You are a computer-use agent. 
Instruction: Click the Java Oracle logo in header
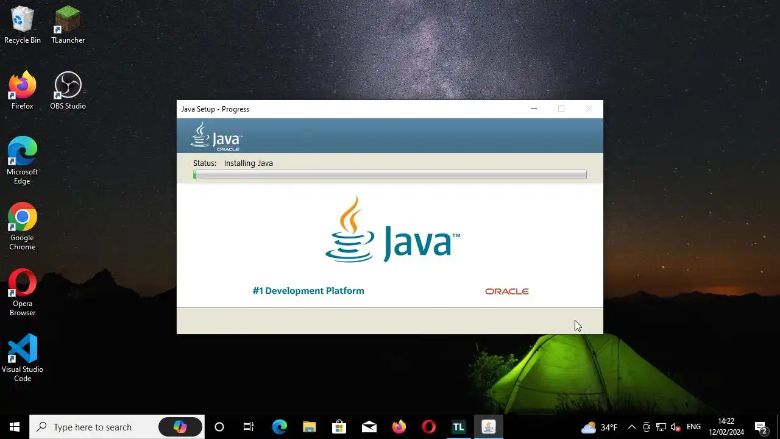[216, 136]
